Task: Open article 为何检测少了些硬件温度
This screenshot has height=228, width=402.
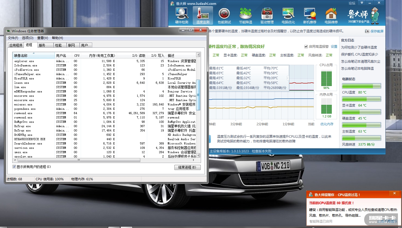Action: [359, 47]
